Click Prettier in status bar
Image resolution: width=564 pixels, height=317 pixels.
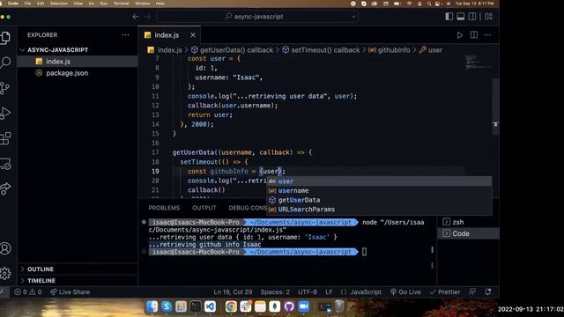(x=445, y=291)
